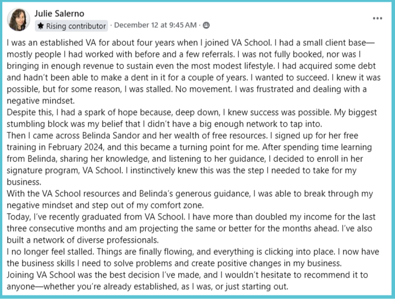Click Julie Salerno's profile picture

click(19, 20)
